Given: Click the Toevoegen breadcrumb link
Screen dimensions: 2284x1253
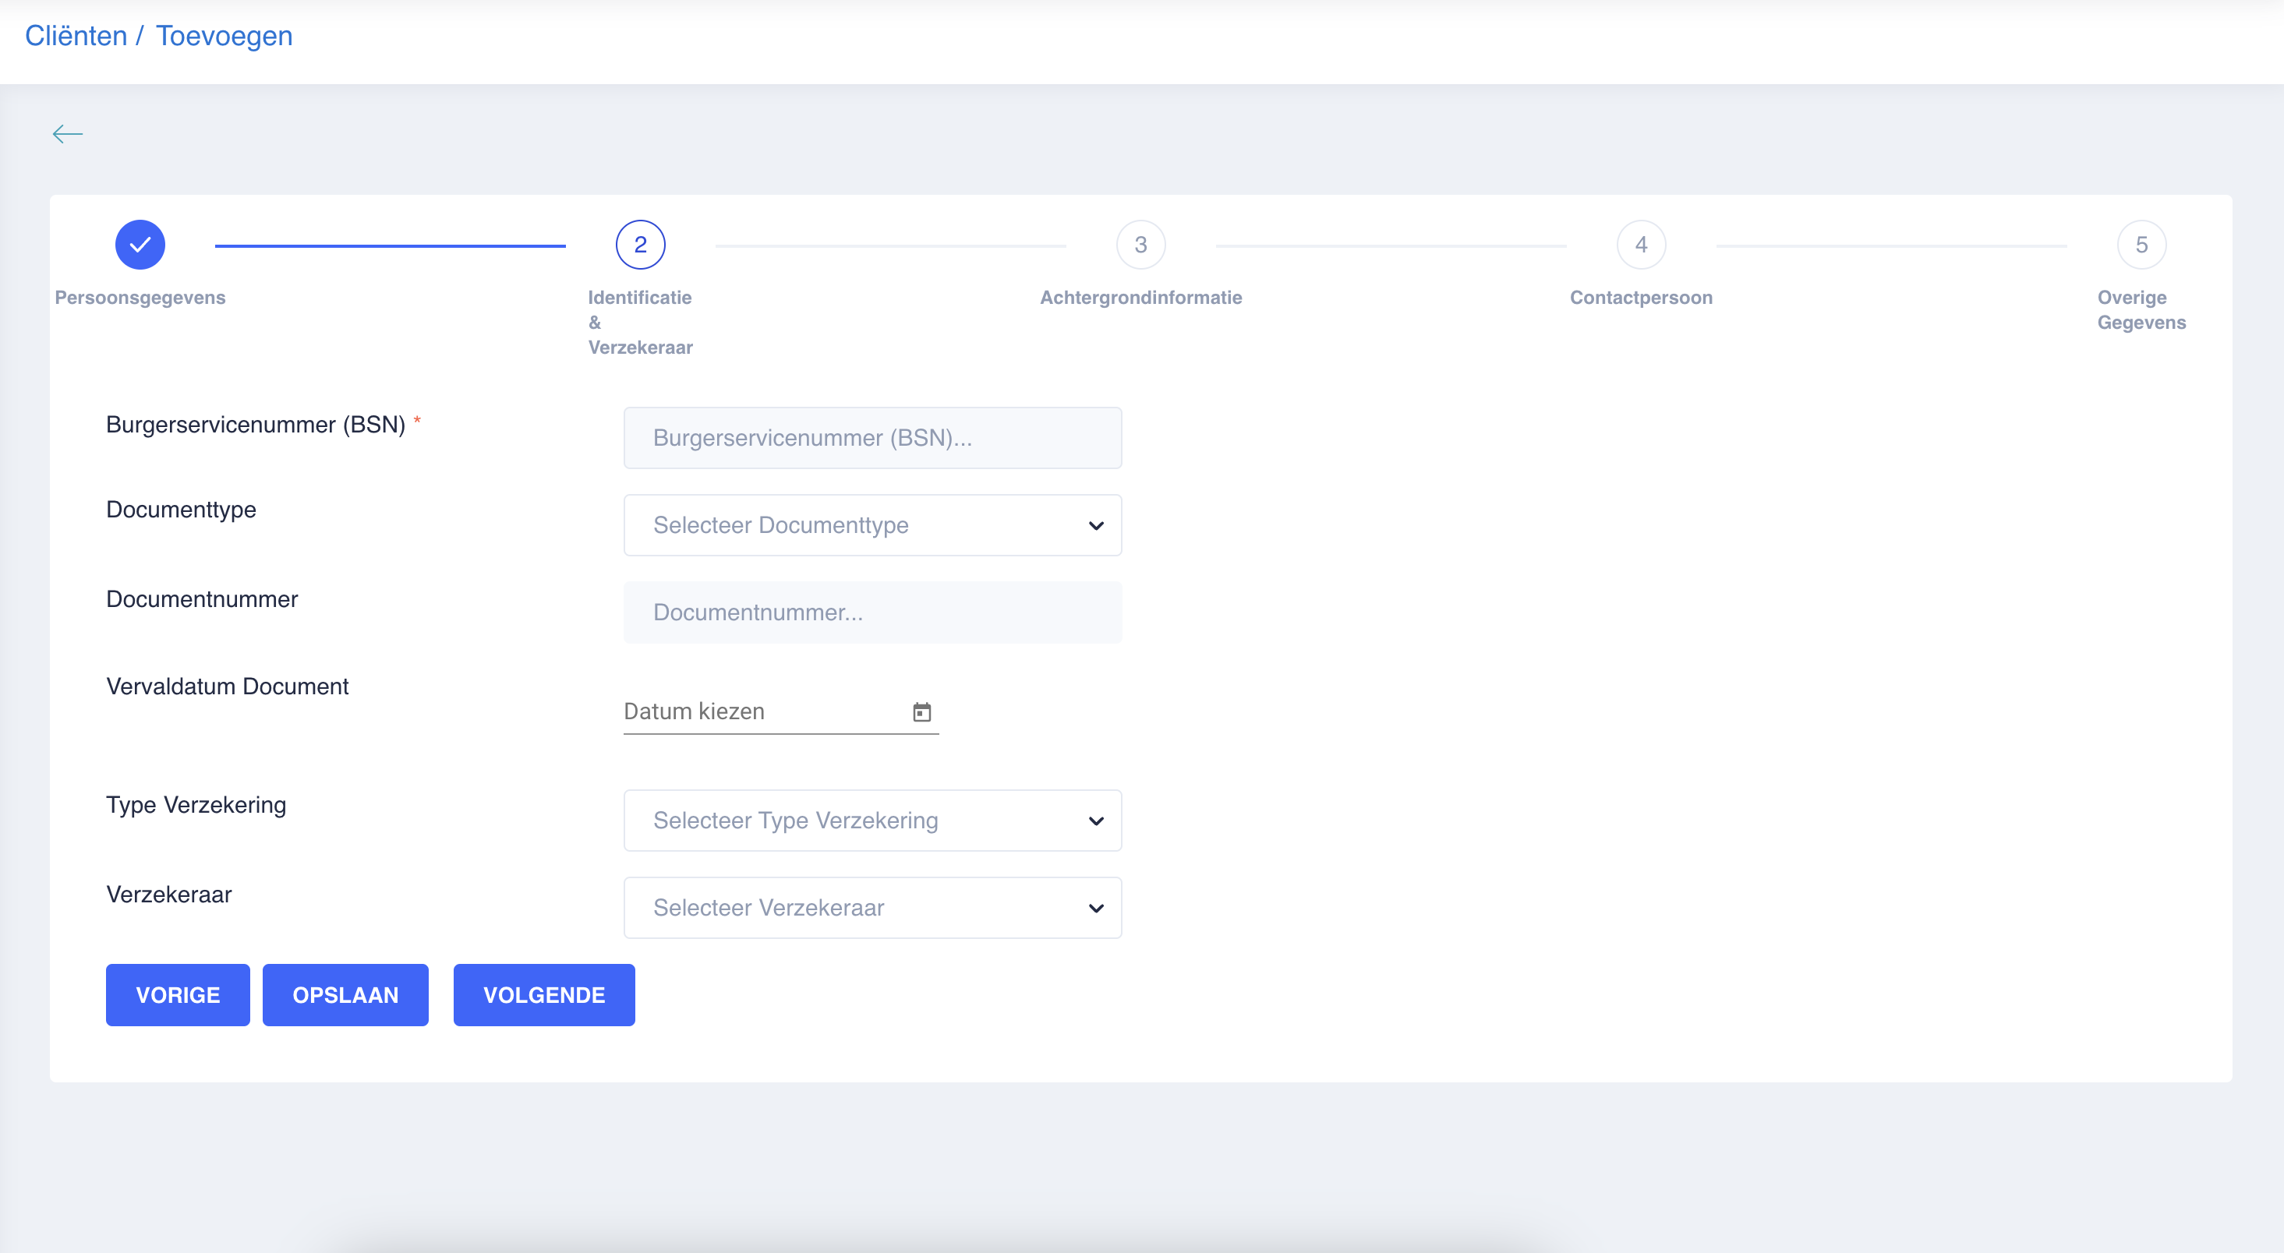Looking at the screenshot, I should point(225,35).
